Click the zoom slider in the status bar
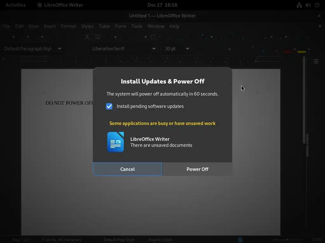The width and height of the screenshot is (325, 243). point(288,240)
